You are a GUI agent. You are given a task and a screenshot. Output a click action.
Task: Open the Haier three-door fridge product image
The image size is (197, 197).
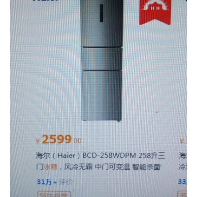tap(101, 61)
